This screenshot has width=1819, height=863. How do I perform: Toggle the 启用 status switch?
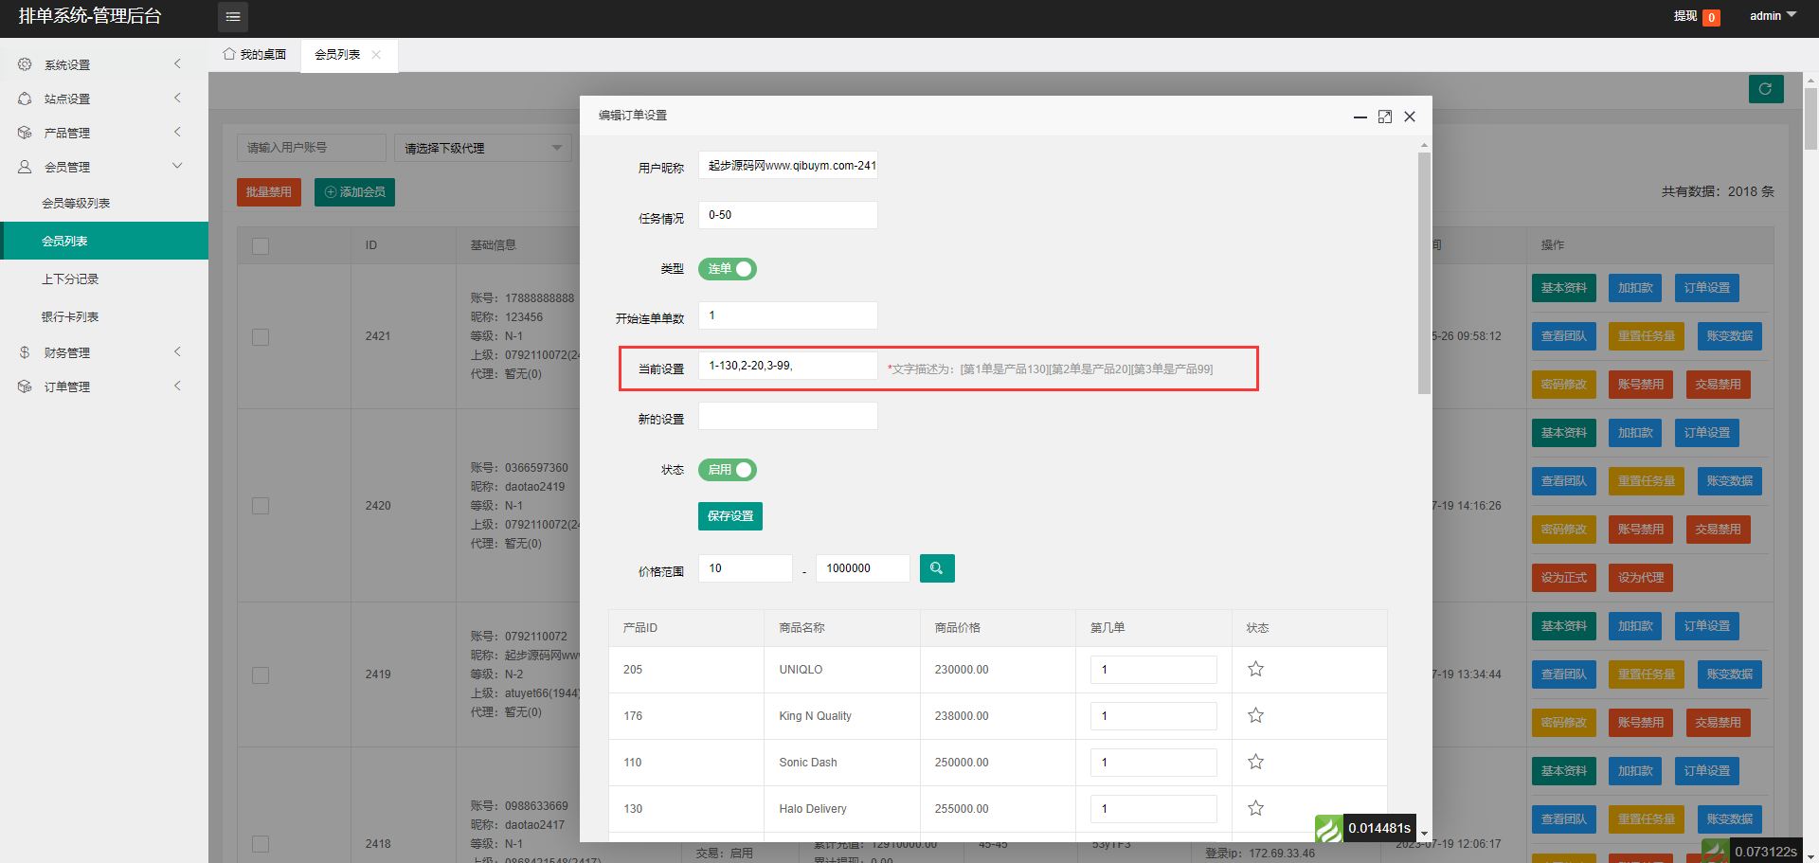(728, 470)
